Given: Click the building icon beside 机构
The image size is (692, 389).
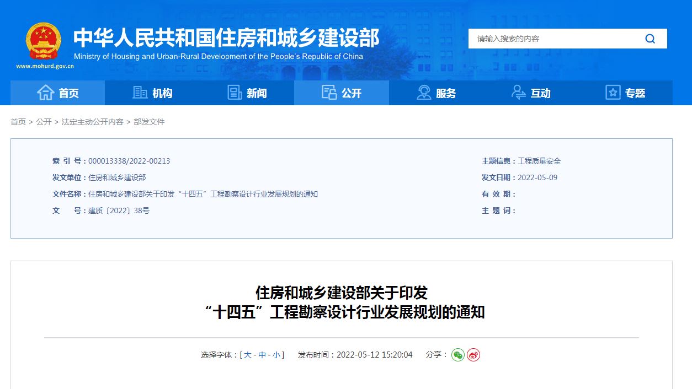Looking at the screenshot, I should [x=140, y=93].
